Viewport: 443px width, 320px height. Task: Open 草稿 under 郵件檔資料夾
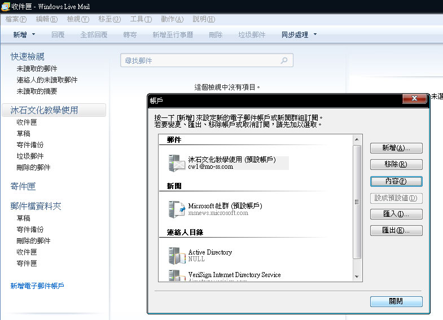[23, 218]
